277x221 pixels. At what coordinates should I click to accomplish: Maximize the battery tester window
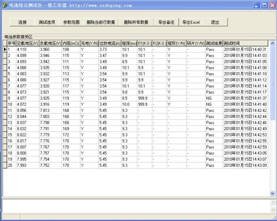[x=264, y=5]
